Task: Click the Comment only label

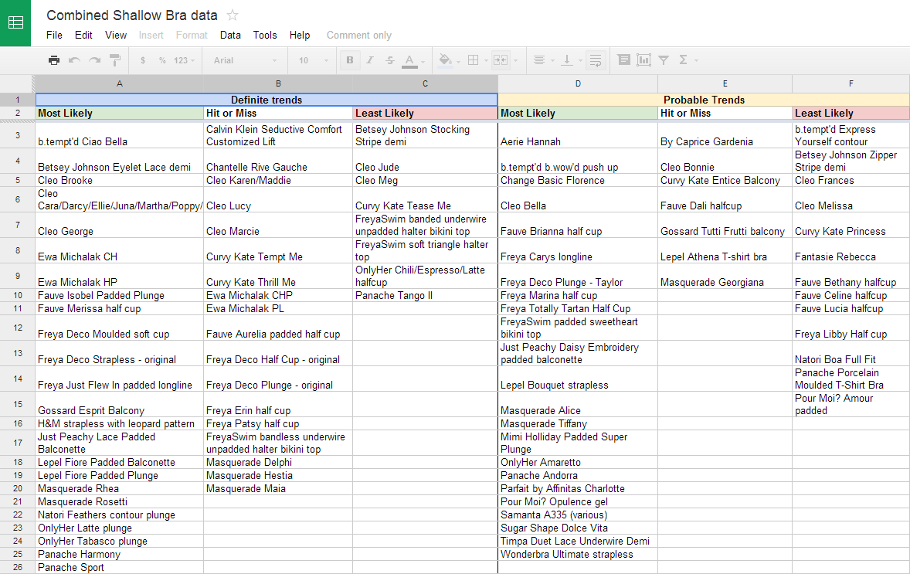Action: [358, 36]
